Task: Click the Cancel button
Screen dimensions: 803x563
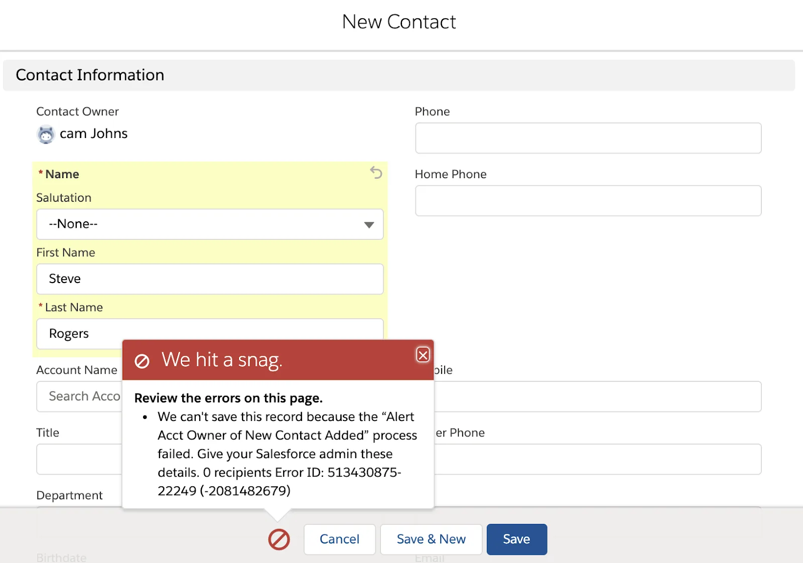Action: [x=339, y=539]
